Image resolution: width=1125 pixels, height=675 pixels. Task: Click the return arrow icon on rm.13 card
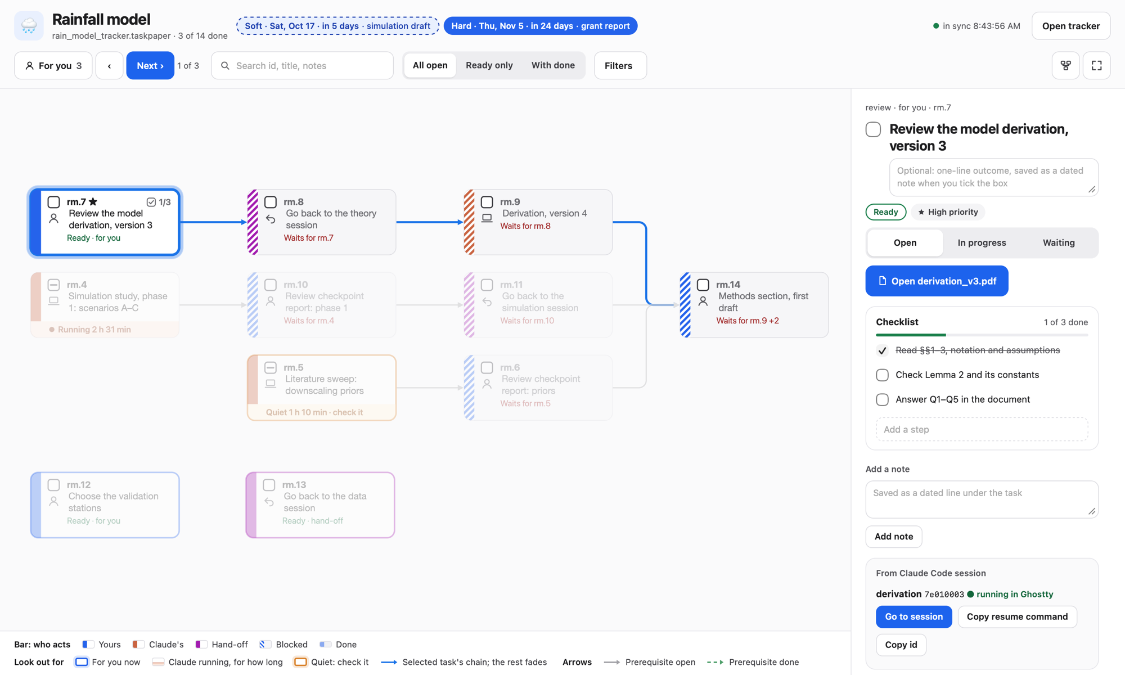click(x=269, y=502)
